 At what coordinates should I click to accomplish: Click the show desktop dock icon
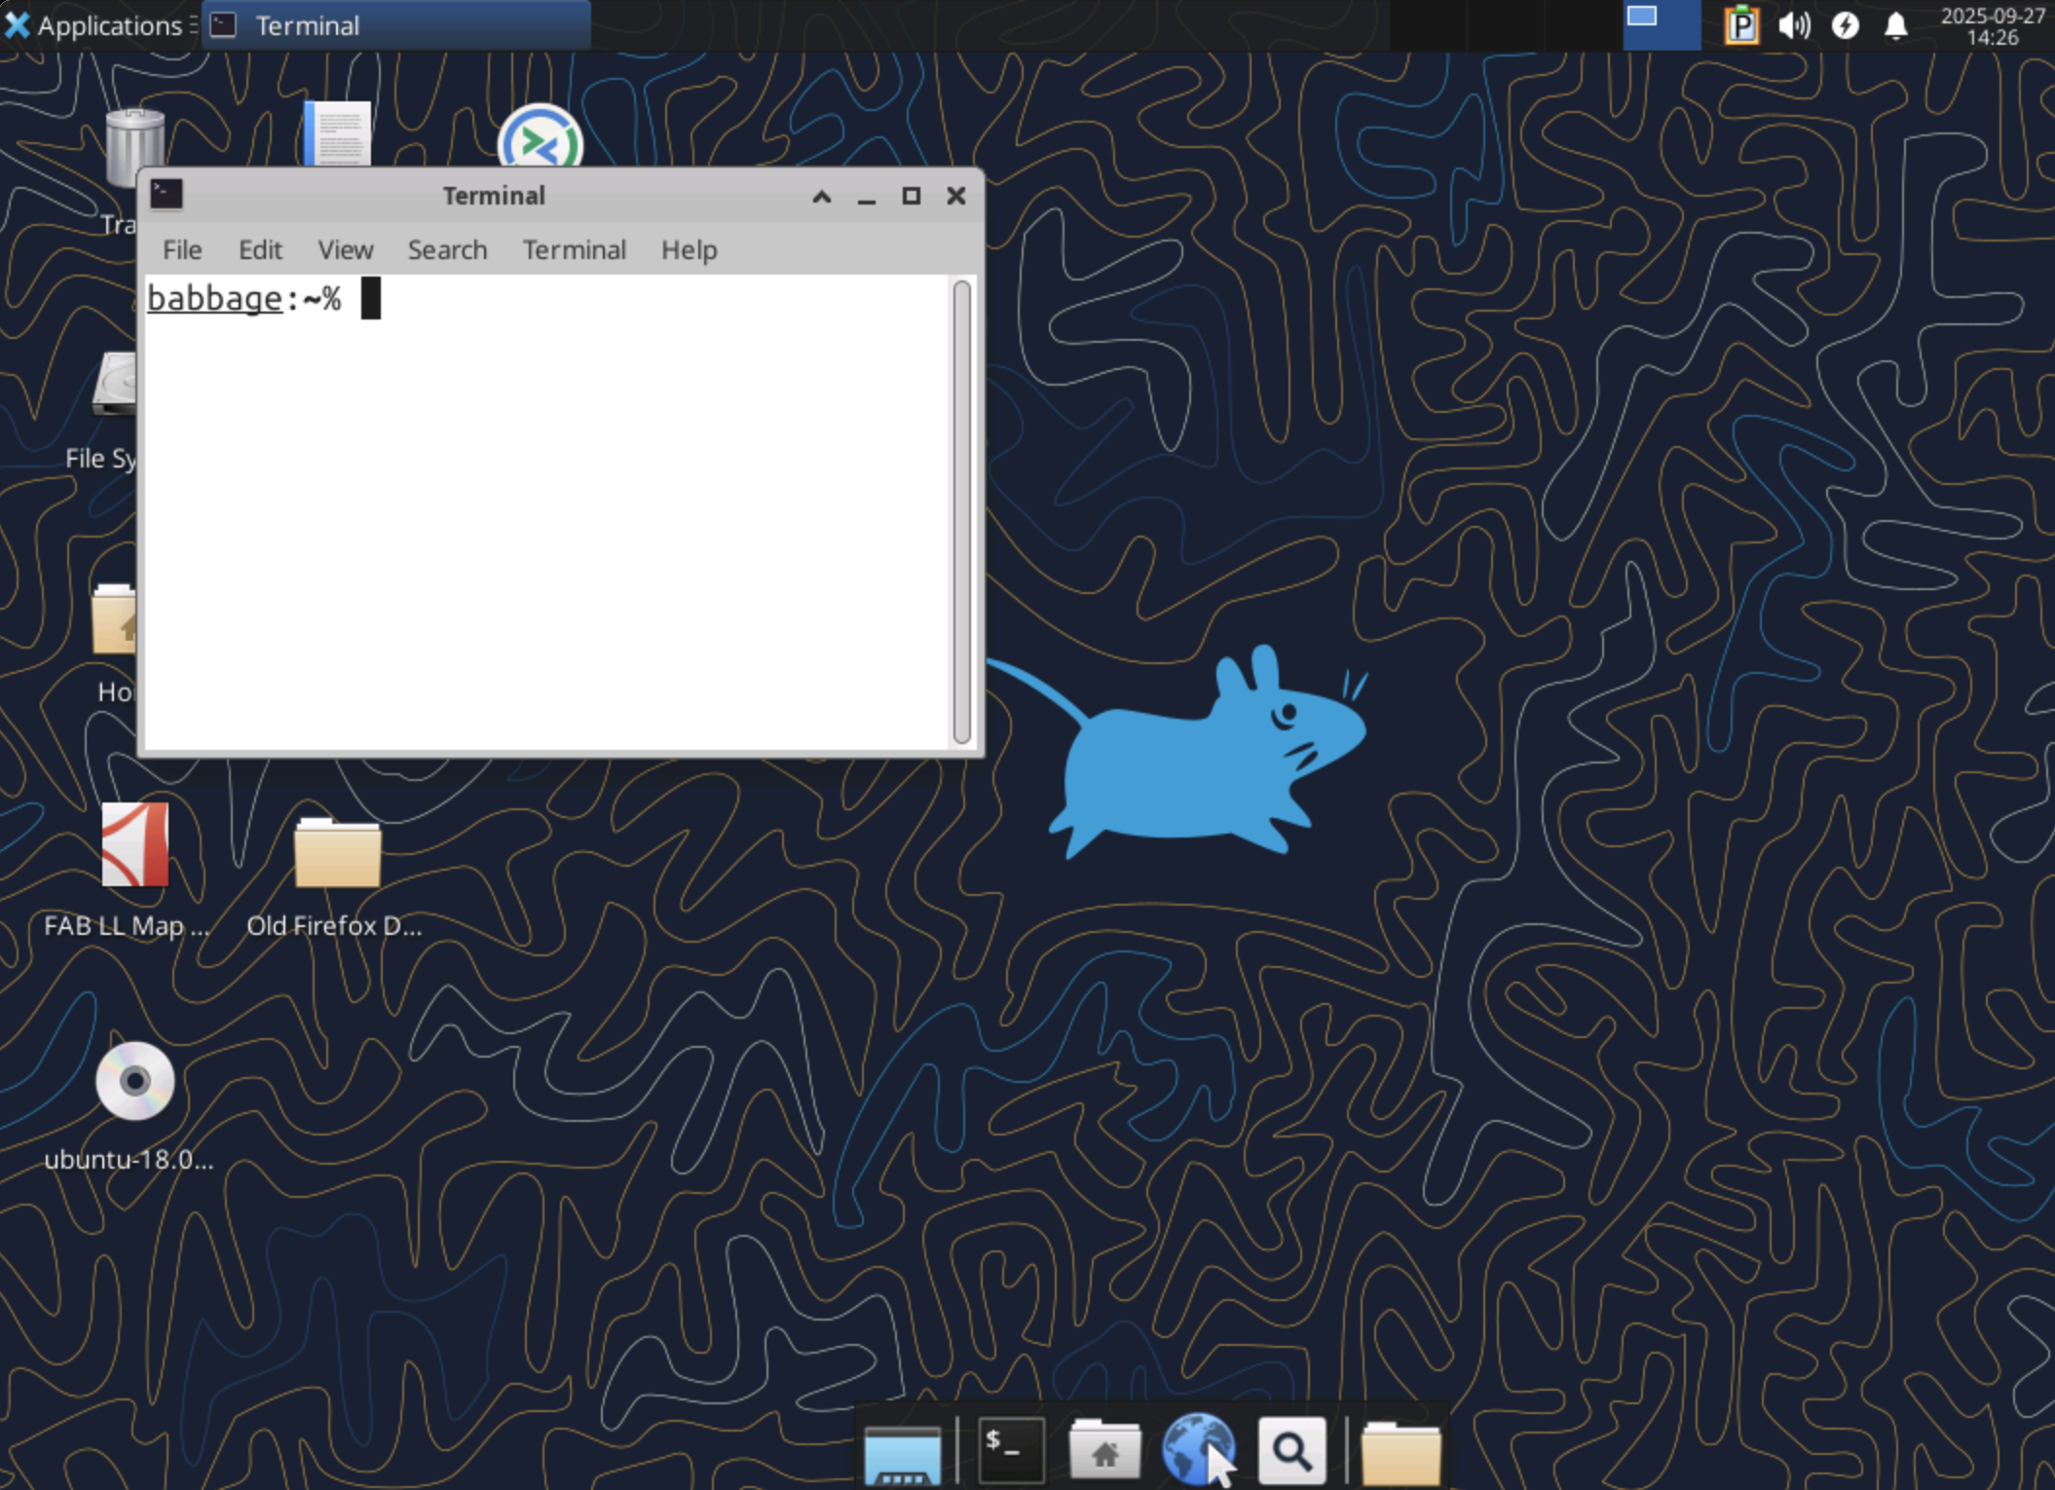(x=902, y=1453)
